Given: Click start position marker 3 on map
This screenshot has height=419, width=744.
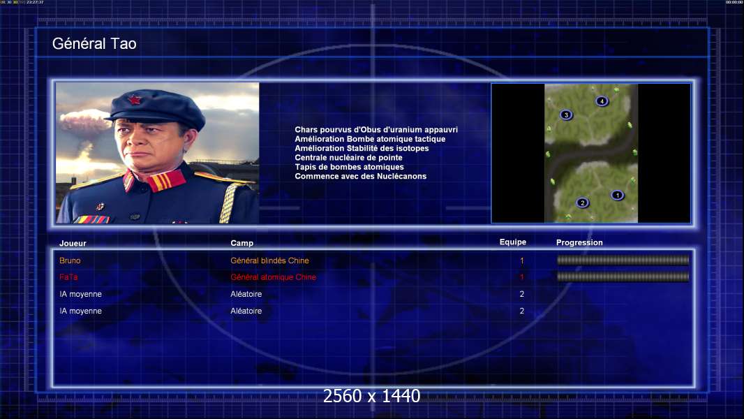Looking at the screenshot, I should [x=566, y=115].
